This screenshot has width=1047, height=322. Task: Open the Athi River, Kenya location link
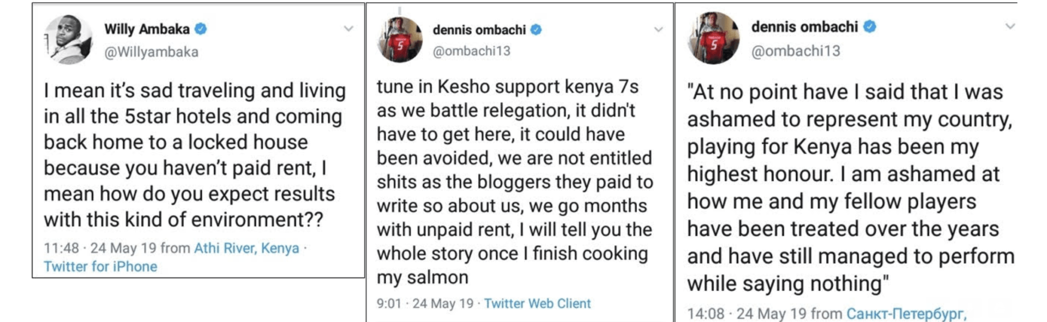coord(246,248)
